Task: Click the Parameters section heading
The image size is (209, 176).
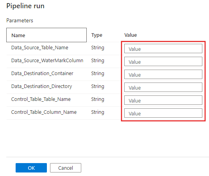Action: pos(20,21)
